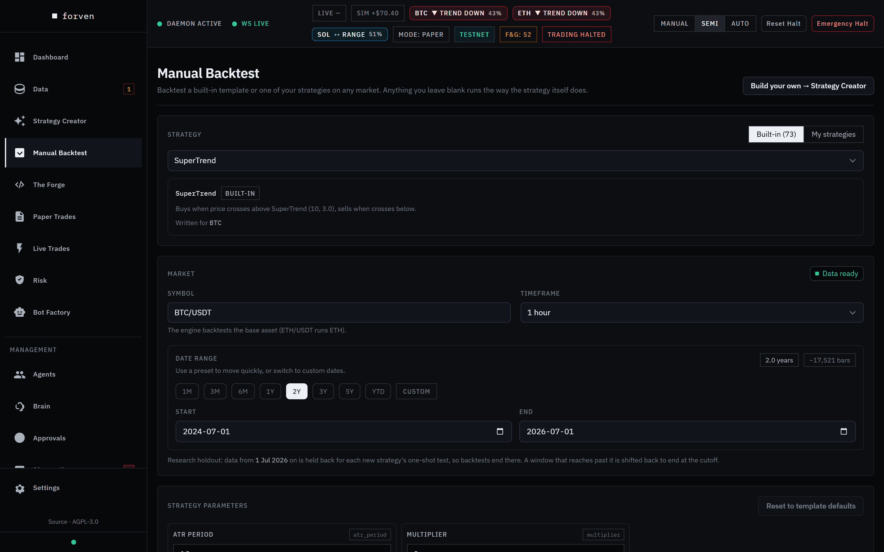Image resolution: width=884 pixels, height=552 pixels.
Task: Click the Manual Backtest check icon
Action: [x=19, y=153]
